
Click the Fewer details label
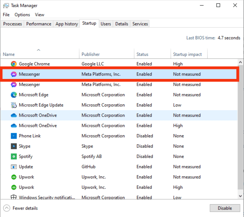point(25,208)
